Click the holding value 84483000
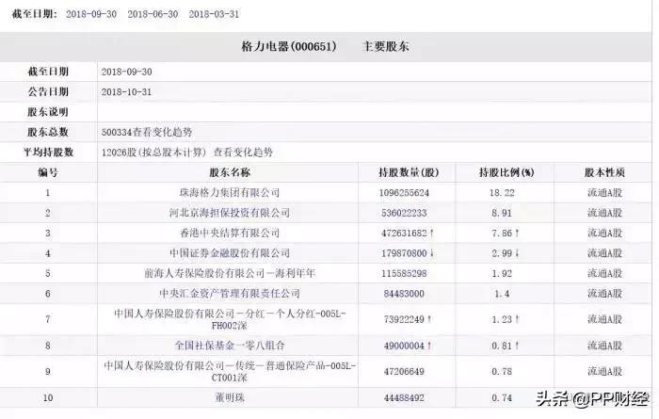The width and height of the screenshot is (659, 419). click(404, 294)
